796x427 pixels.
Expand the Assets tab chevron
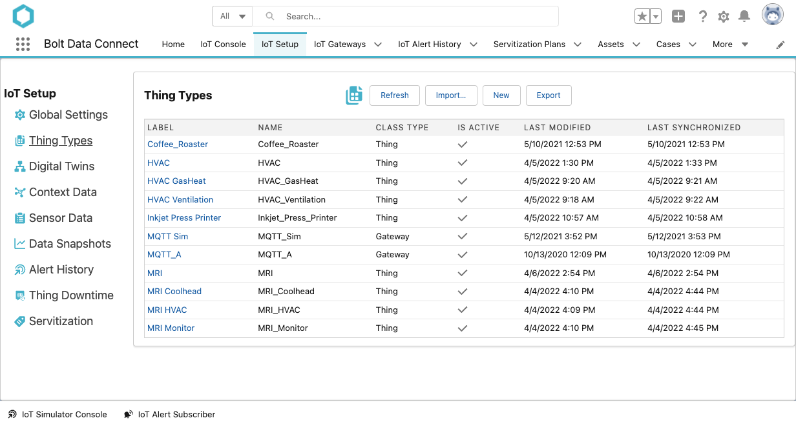tap(636, 45)
